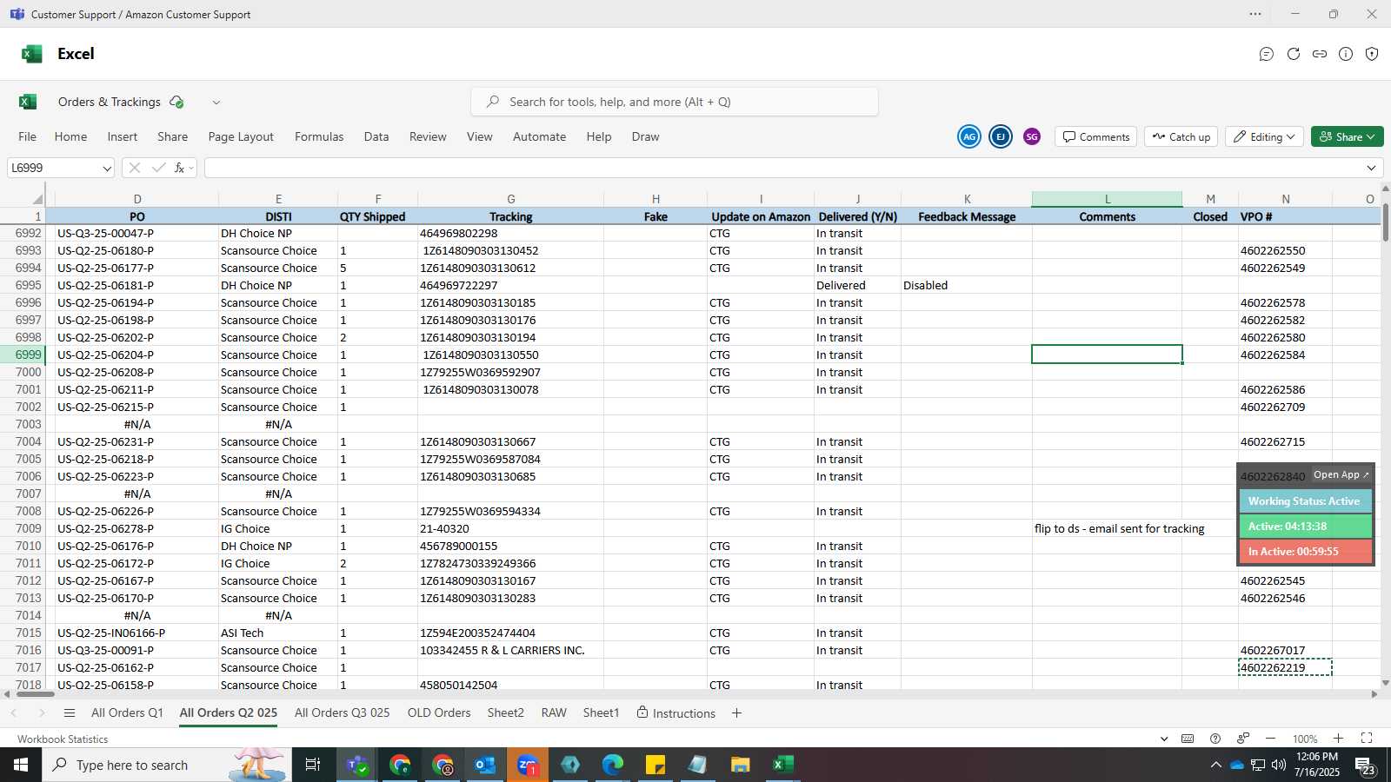This screenshot has height=782, width=1391.
Task: Click the Working Status: Active banner
Action: click(x=1305, y=501)
